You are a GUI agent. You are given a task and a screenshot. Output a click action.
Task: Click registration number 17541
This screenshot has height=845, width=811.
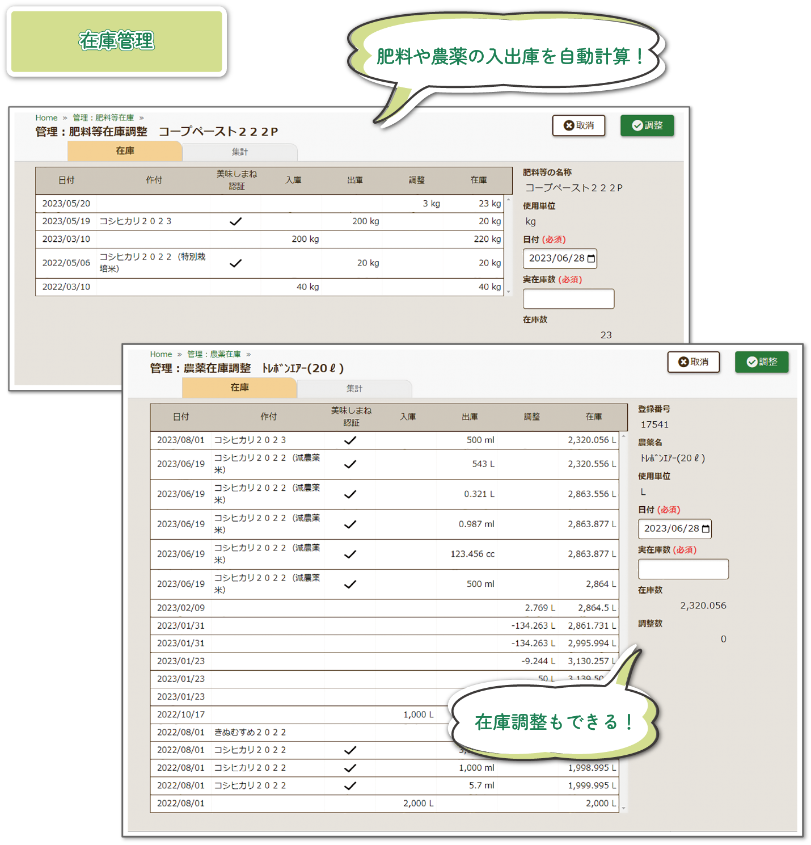pyautogui.click(x=654, y=424)
